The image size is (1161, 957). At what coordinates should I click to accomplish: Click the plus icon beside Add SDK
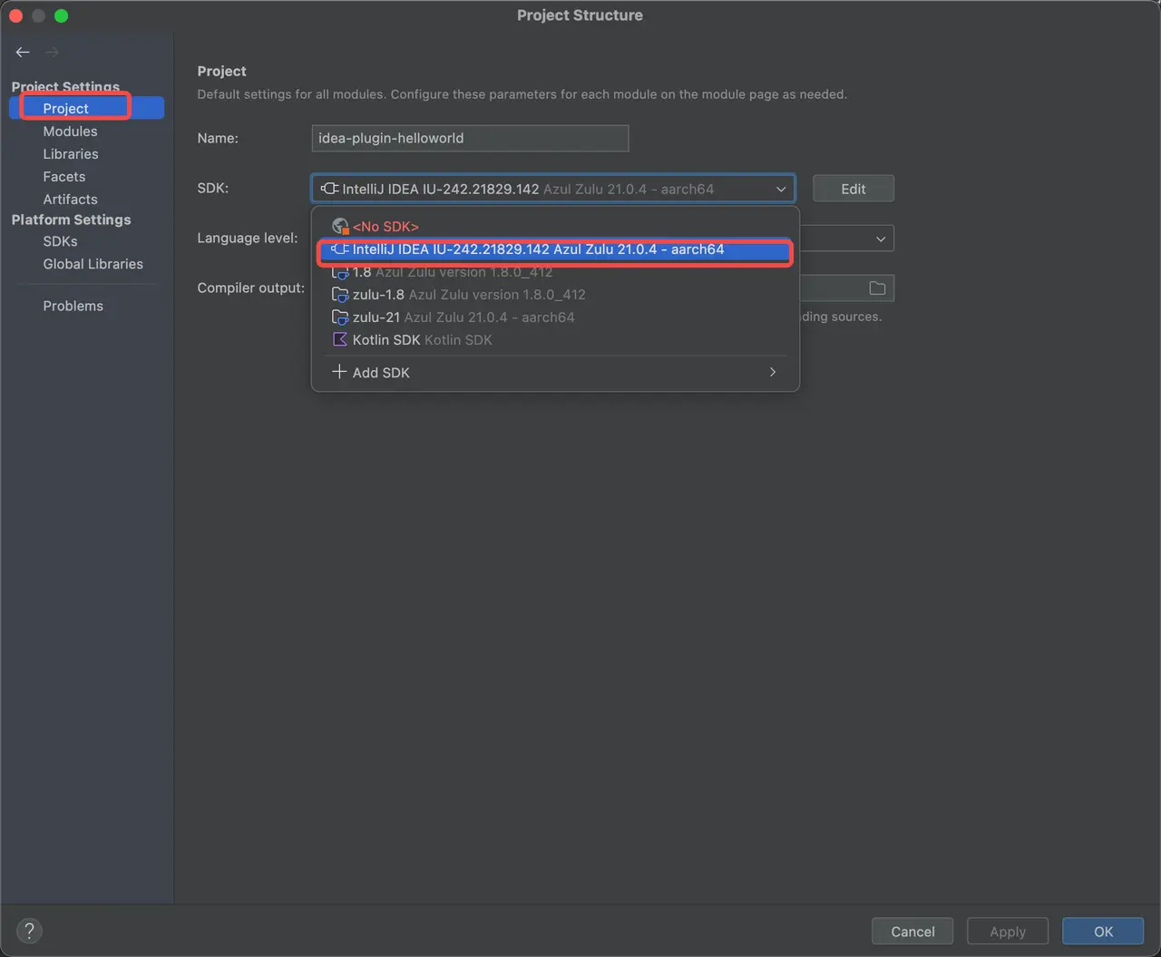(x=339, y=372)
